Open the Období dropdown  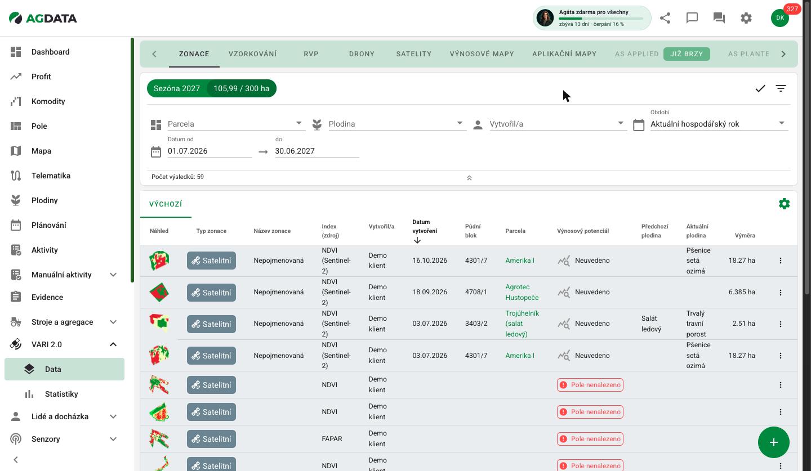click(719, 124)
